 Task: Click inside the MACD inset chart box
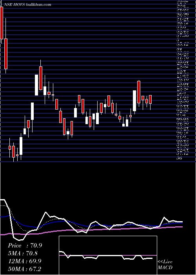[x=108, y=255]
